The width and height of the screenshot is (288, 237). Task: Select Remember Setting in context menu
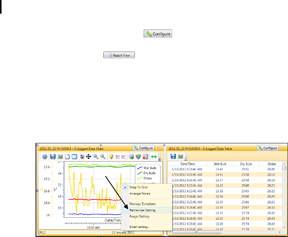click(146, 210)
